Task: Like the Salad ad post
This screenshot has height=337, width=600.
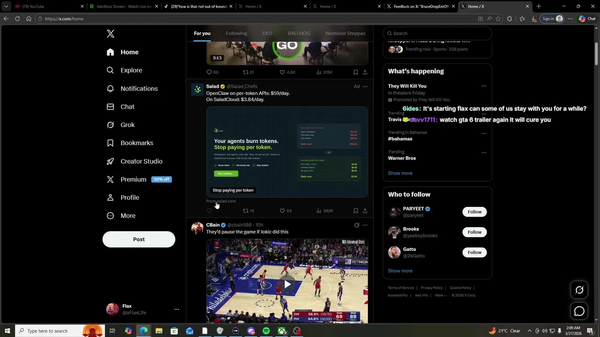Action: pyautogui.click(x=285, y=211)
